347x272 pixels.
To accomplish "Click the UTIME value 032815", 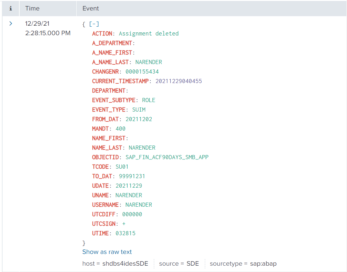I will [125, 233].
